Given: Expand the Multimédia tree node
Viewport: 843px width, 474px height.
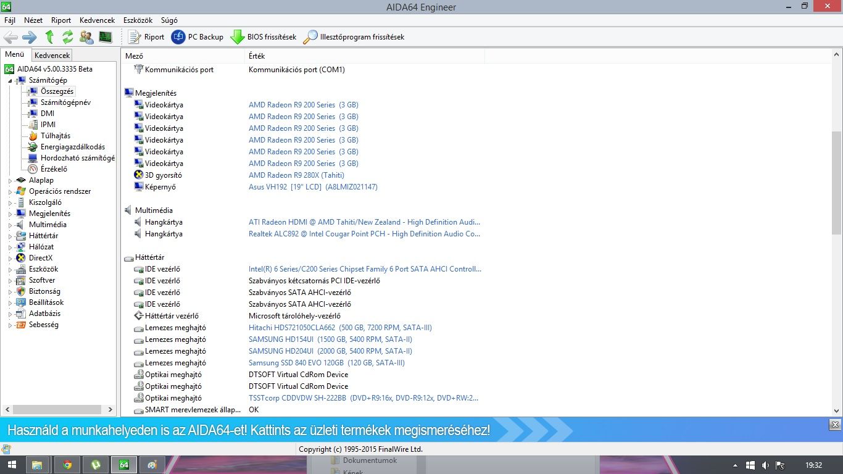Looking at the screenshot, I should pyautogui.click(x=10, y=225).
